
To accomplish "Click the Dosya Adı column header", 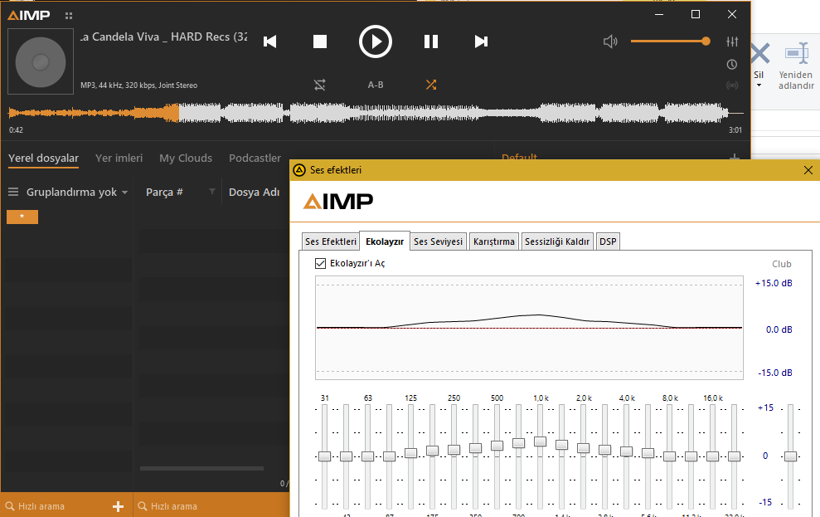I will click(x=255, y=192).
